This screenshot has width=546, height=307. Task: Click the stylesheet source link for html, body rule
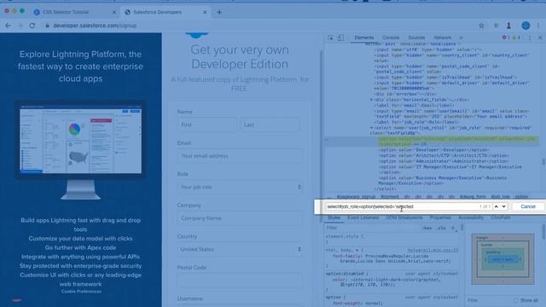coord(433,250)
